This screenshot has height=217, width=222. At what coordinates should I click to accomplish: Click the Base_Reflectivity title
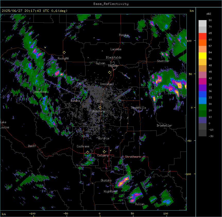click(111, 4)
